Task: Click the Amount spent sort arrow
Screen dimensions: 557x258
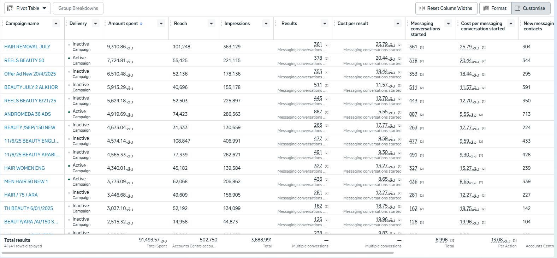Action: pos(141,24)
